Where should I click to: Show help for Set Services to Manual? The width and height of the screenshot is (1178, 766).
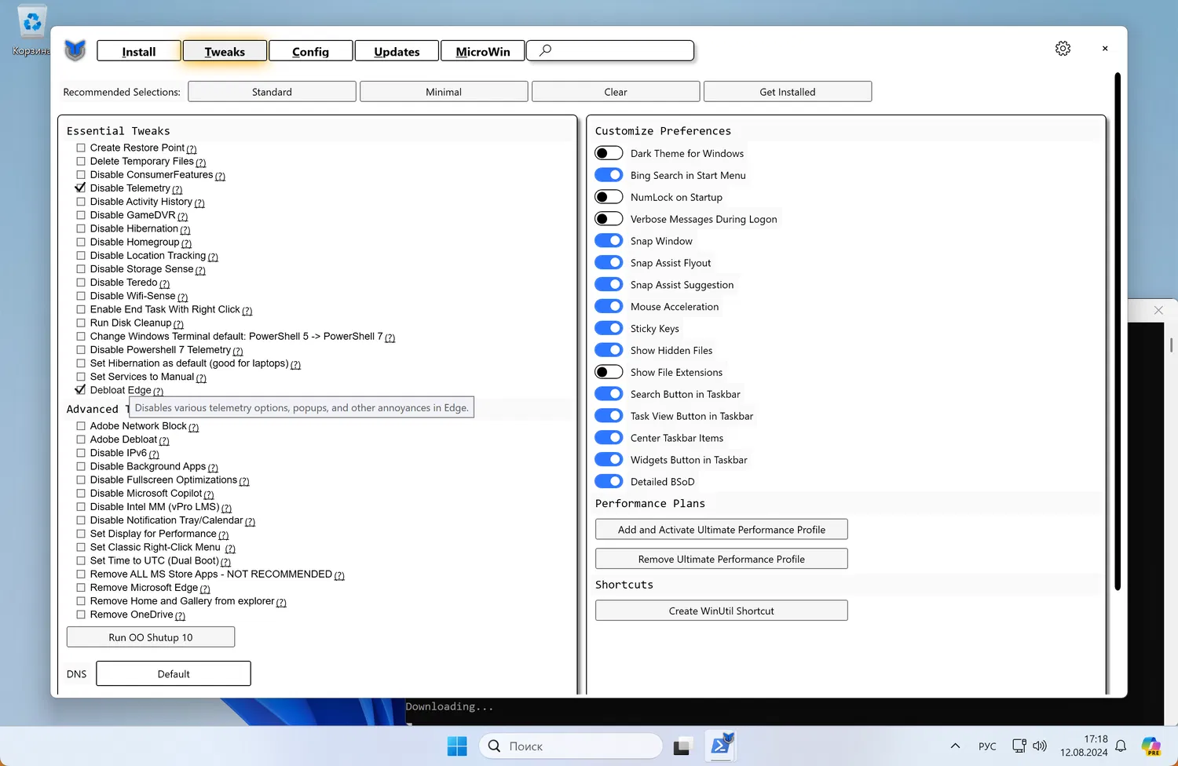[201, 378]
